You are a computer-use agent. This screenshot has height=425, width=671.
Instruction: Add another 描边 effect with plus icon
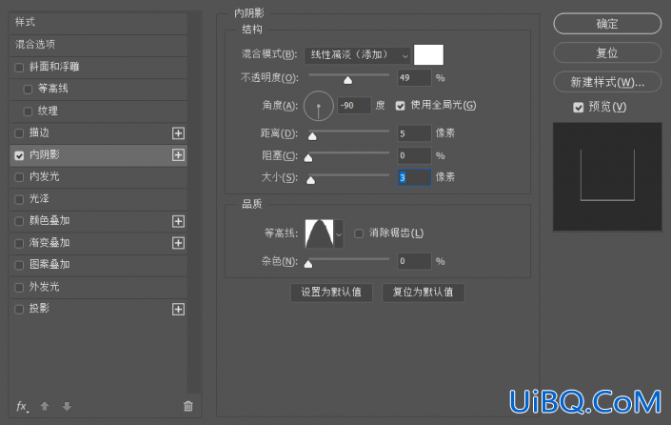pyautogui.click(x=178, y=133)
